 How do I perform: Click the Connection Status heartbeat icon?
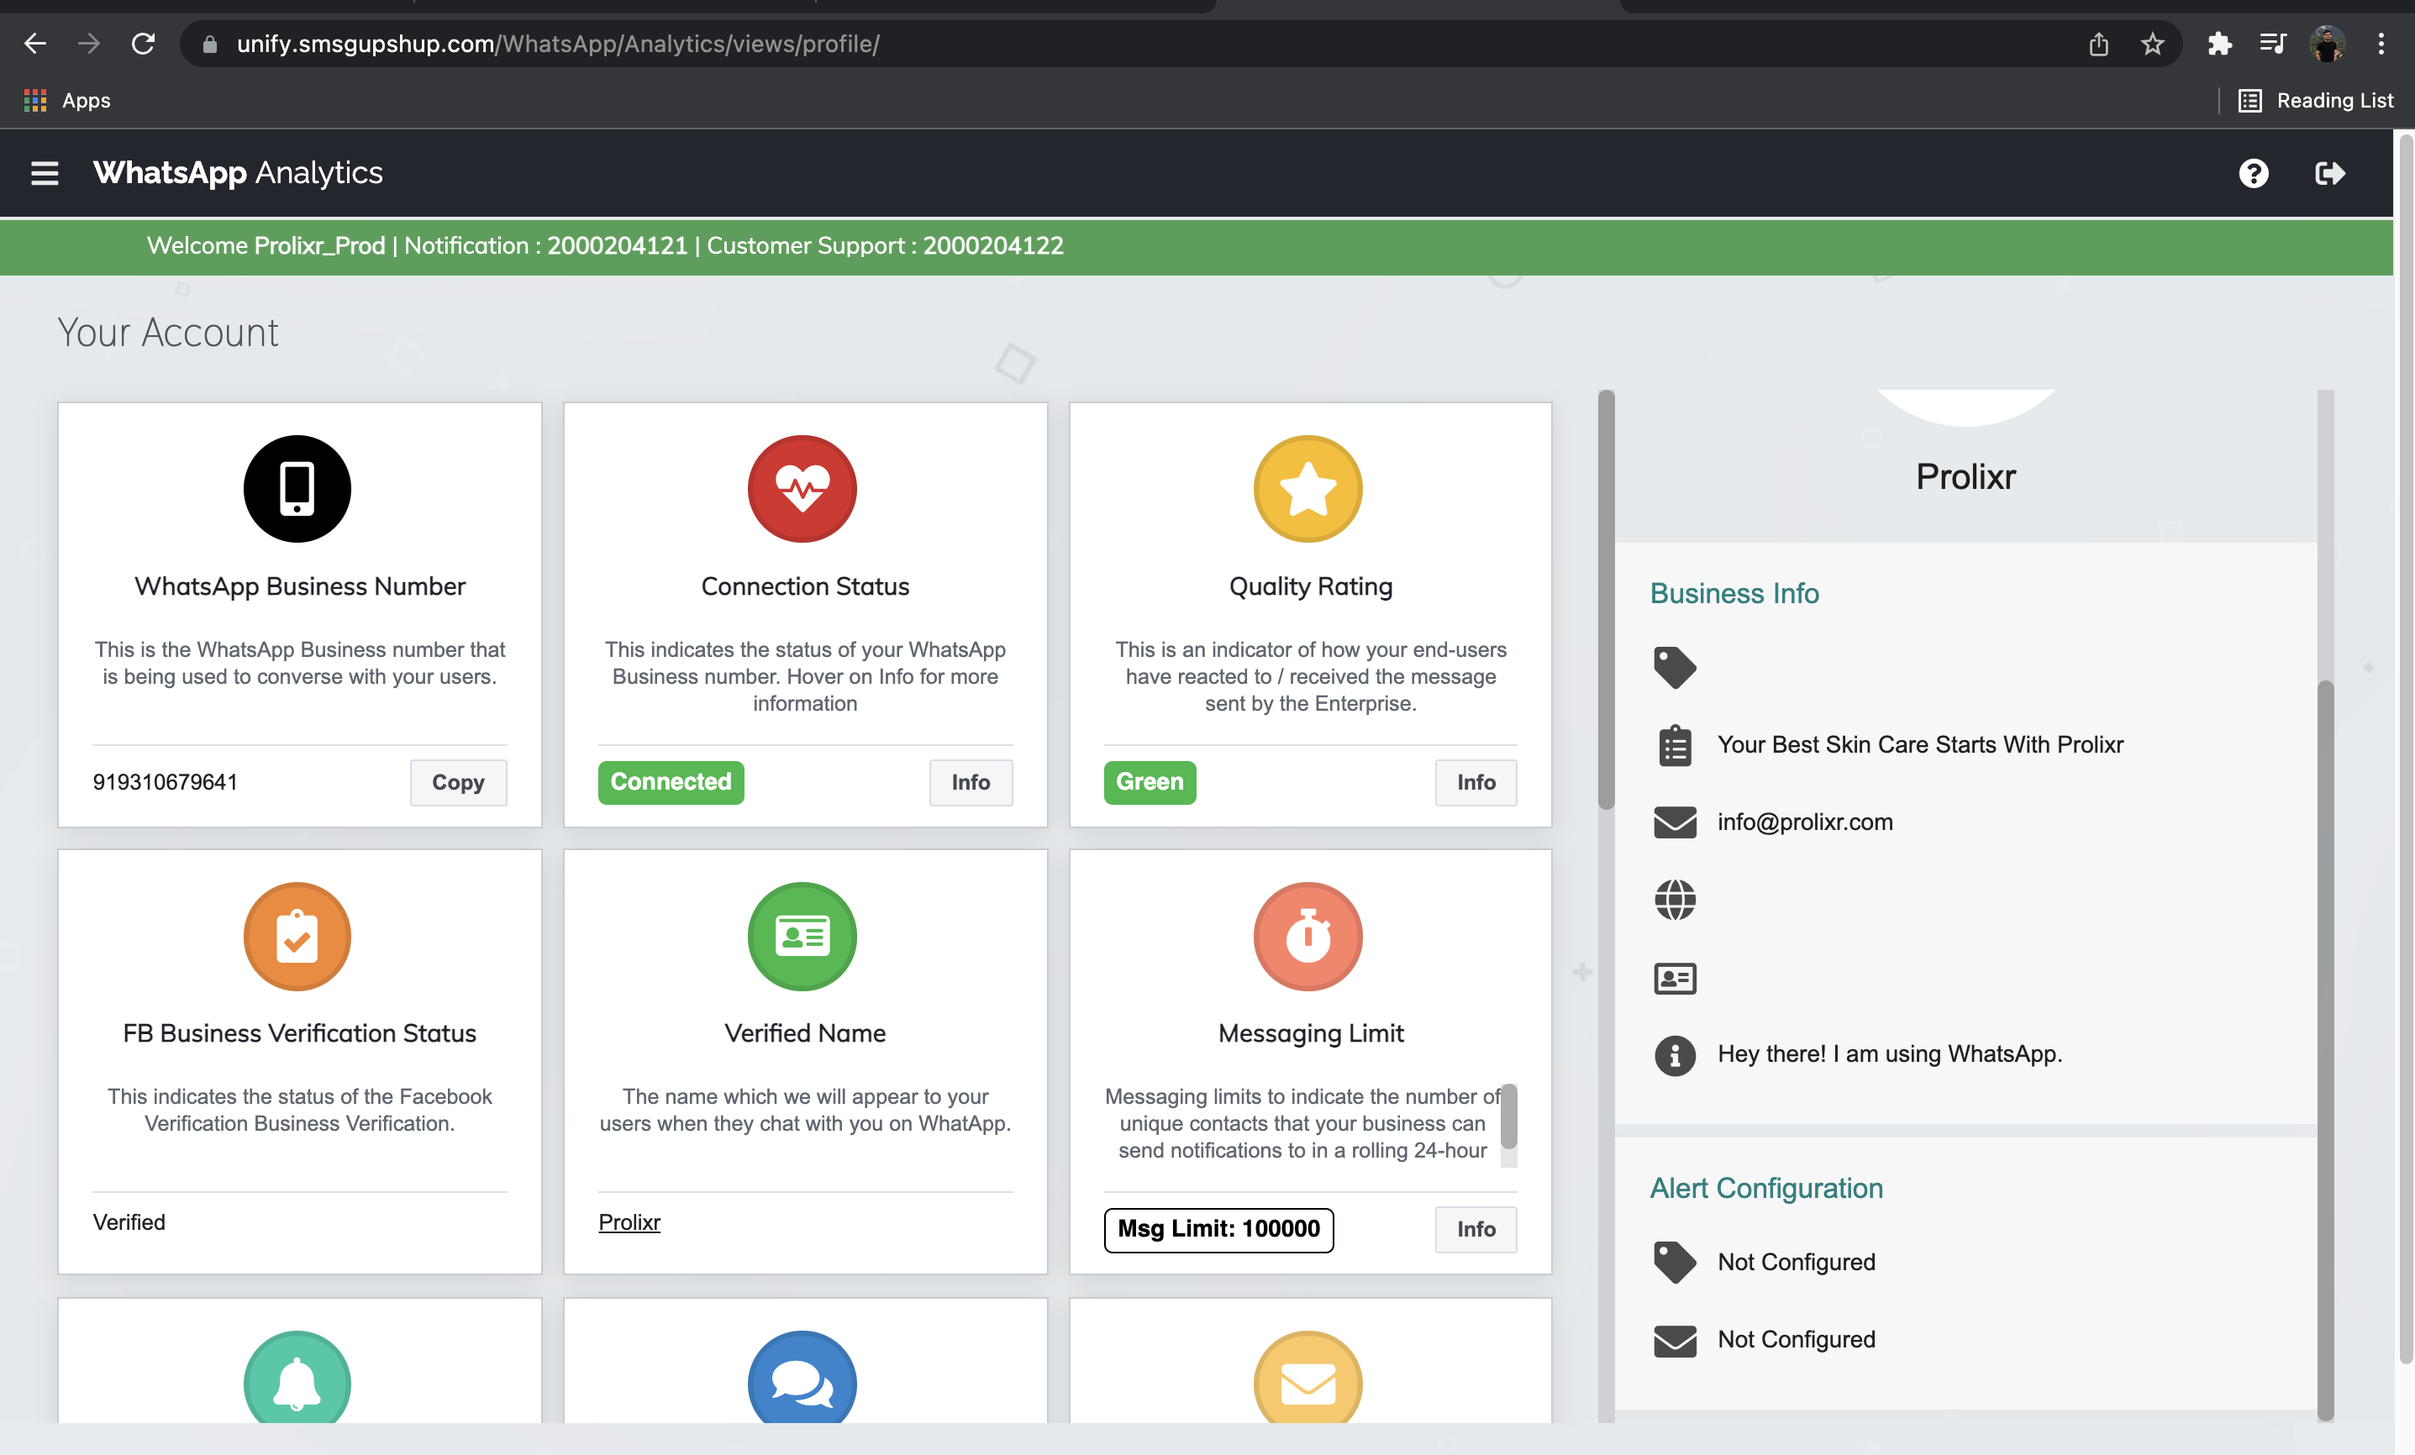click(x=802, y=488)
